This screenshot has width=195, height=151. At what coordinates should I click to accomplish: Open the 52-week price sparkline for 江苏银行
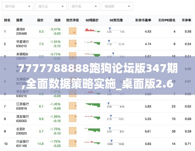[x=92, y=105]
